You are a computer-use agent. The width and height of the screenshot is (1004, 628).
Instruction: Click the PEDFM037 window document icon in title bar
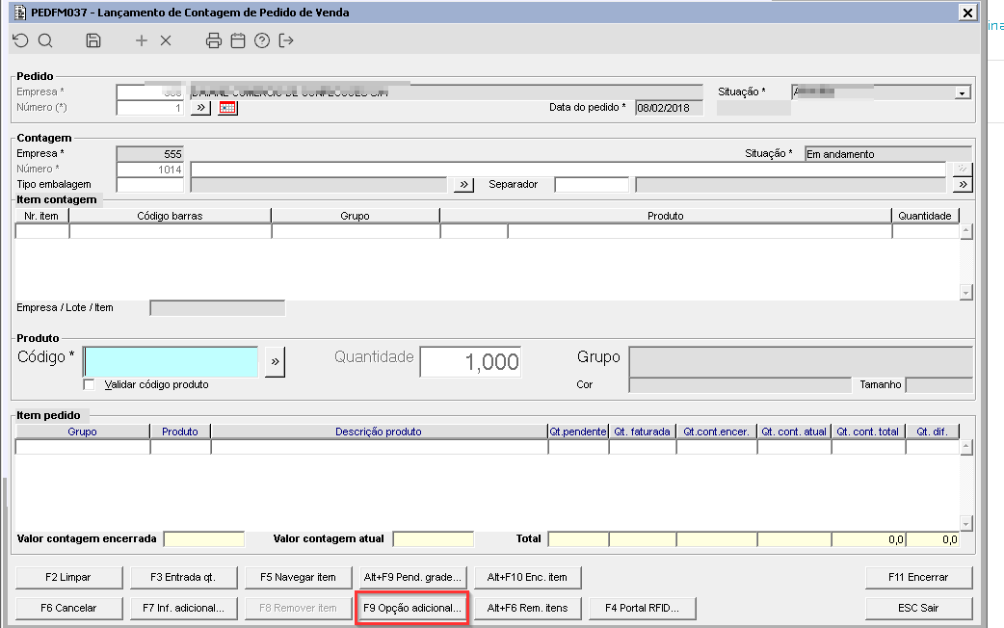(x=20, y=13)
